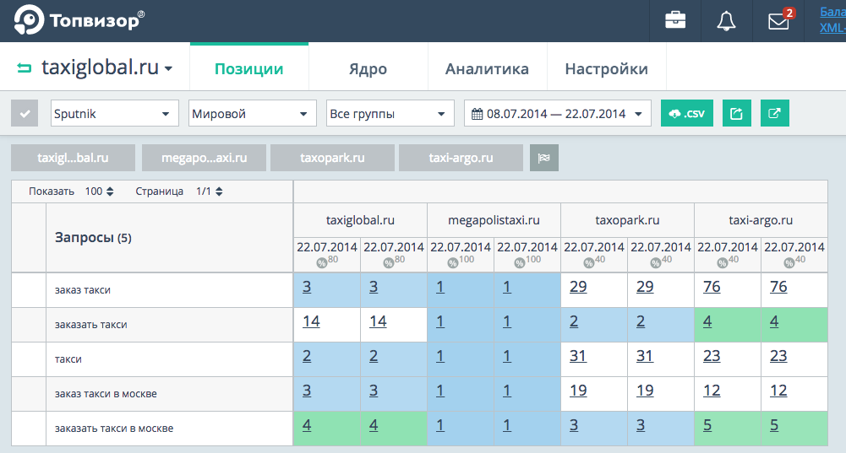Click the open-in-new-window icon button
846x453 pixels.
pyautogui.click(x=775, y=113)
